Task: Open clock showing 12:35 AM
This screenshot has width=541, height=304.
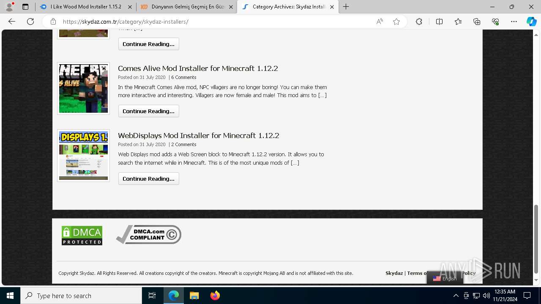Action: tap(505, 296)
